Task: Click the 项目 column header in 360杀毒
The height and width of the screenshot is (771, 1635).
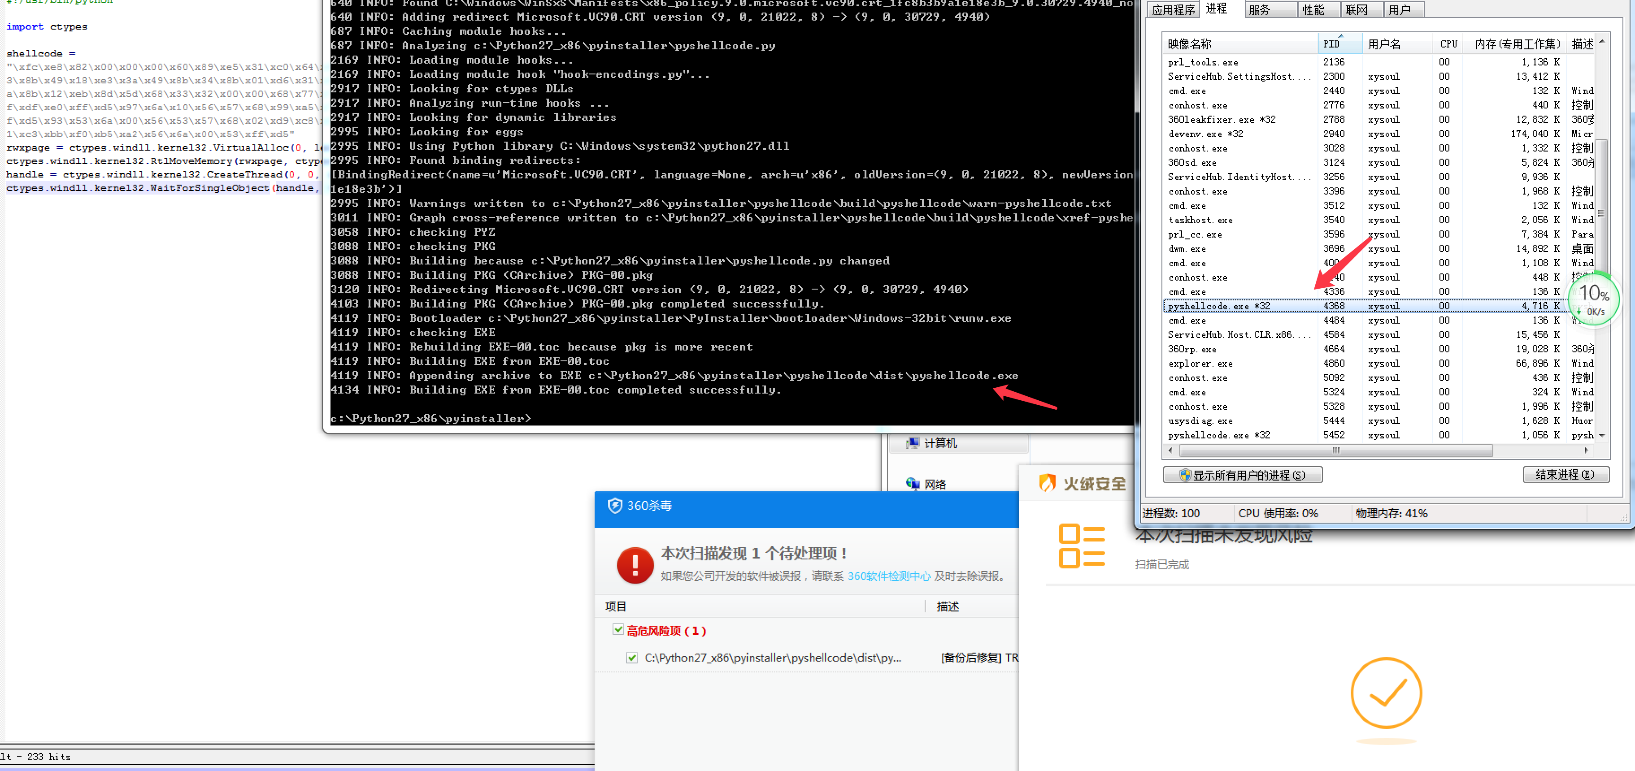Action: [616, 606]
